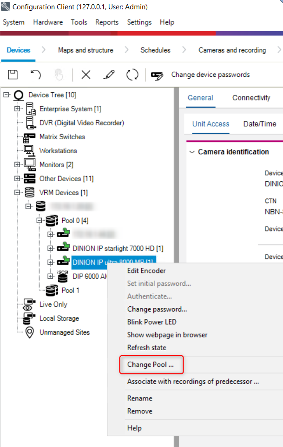The image size is (283, 447).
Task: Expand the Monitors tree node
Action: 17,165
